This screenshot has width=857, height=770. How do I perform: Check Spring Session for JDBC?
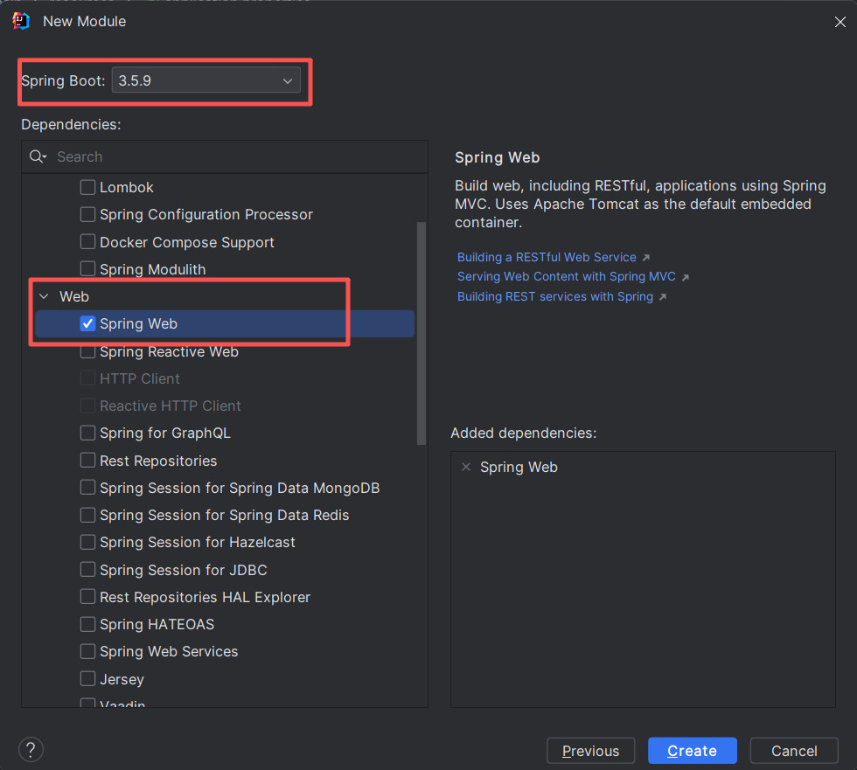[x=87, y=570]
